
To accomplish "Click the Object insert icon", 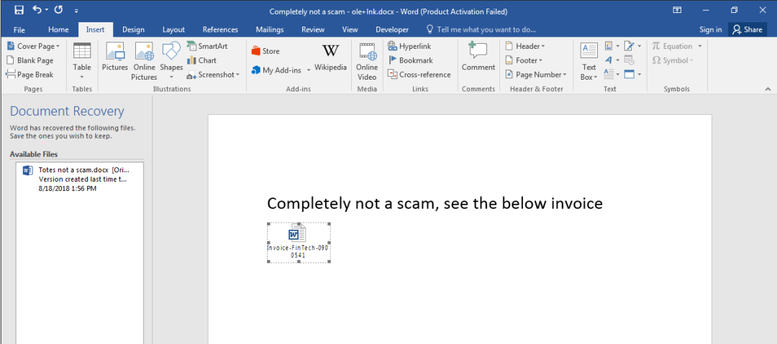I will pyautogui.click(x=630, y=75).
